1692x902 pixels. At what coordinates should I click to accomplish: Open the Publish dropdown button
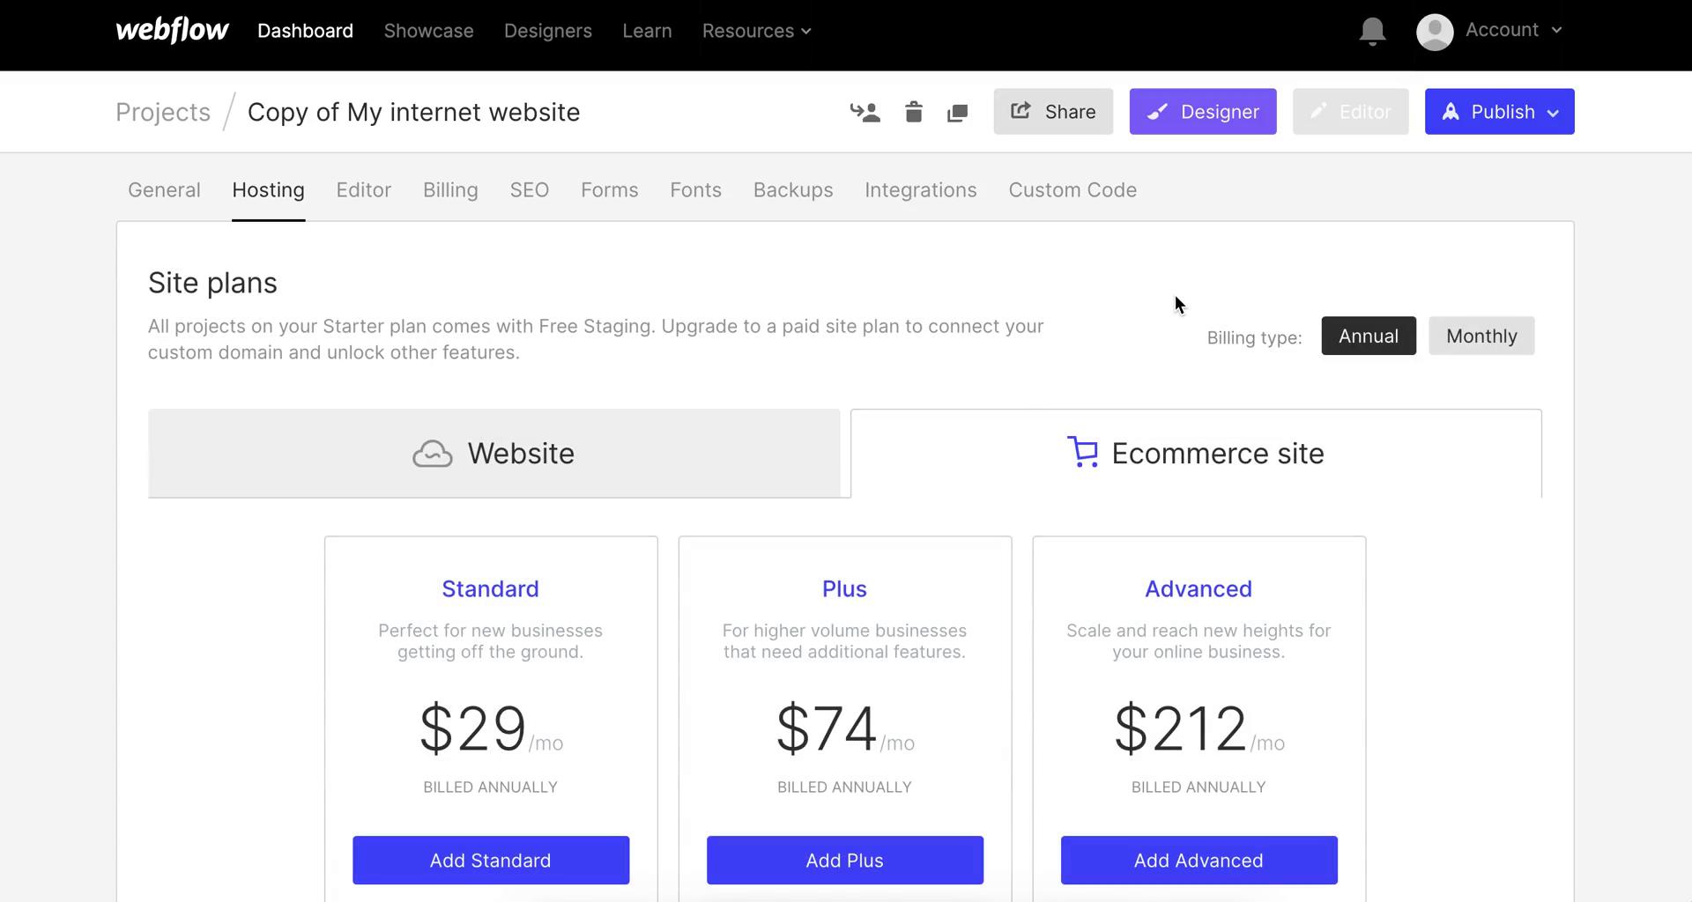tap(1499, 112)
